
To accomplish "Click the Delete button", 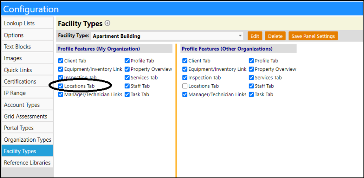I will pos(275,36).
